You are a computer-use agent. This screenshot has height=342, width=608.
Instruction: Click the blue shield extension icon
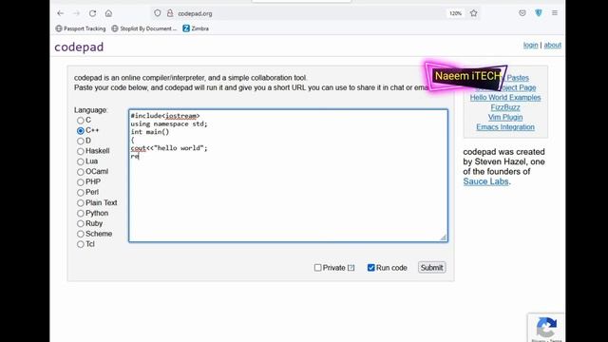(x=539, y=13)
